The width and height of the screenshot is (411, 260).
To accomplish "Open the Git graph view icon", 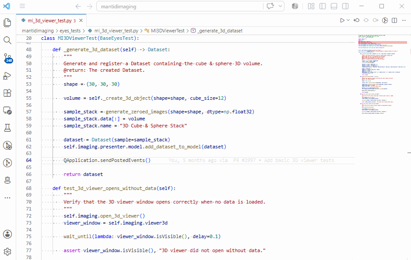I will pos(7,163).
